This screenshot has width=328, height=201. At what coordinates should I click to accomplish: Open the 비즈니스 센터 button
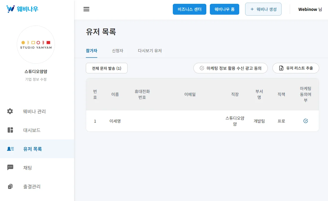pyautogui.click(x=190, y=9)
